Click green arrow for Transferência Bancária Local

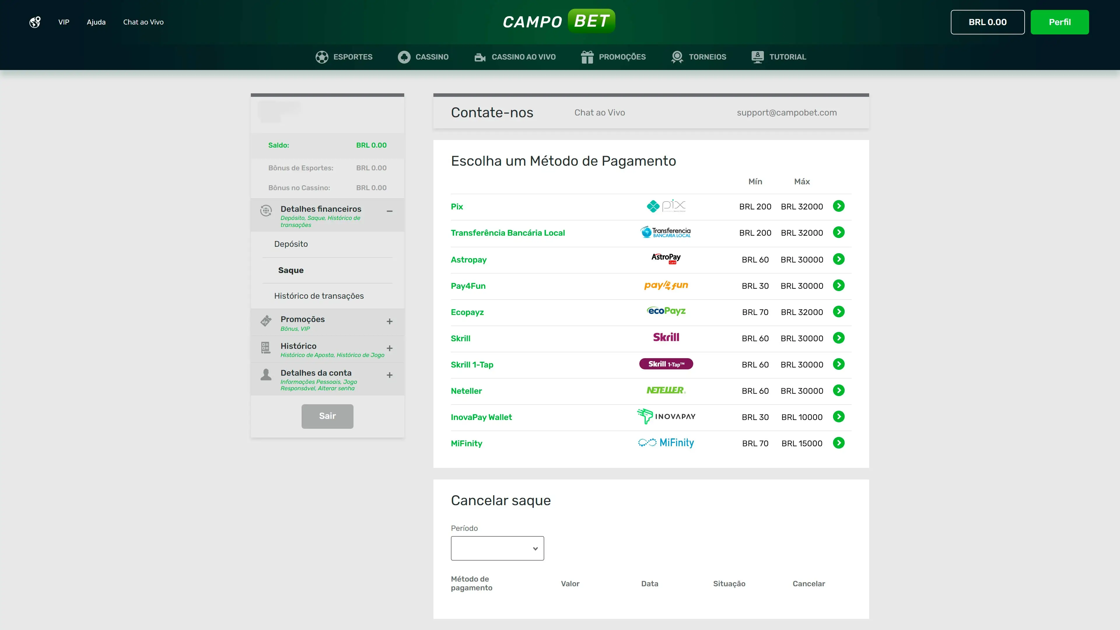click(839, 232)
